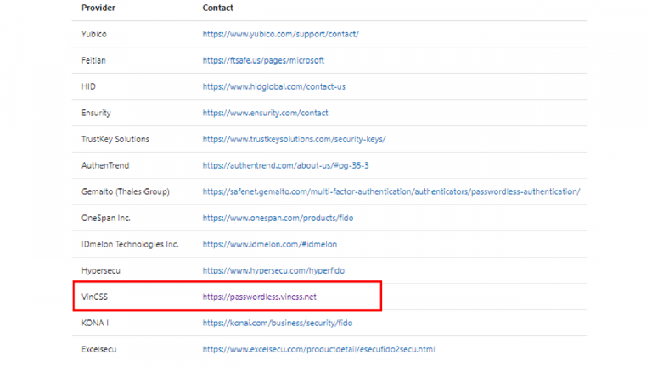652x366 pixels.
Task: Click the Provider column header
Action: (x=98, y=8)
